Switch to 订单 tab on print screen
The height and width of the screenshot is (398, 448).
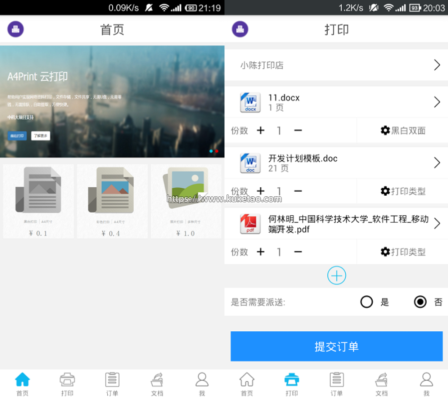(x=337, y=385)
